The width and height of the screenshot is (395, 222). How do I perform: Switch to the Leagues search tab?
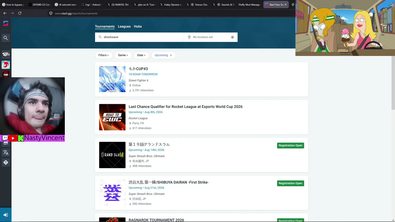[124, 27]
